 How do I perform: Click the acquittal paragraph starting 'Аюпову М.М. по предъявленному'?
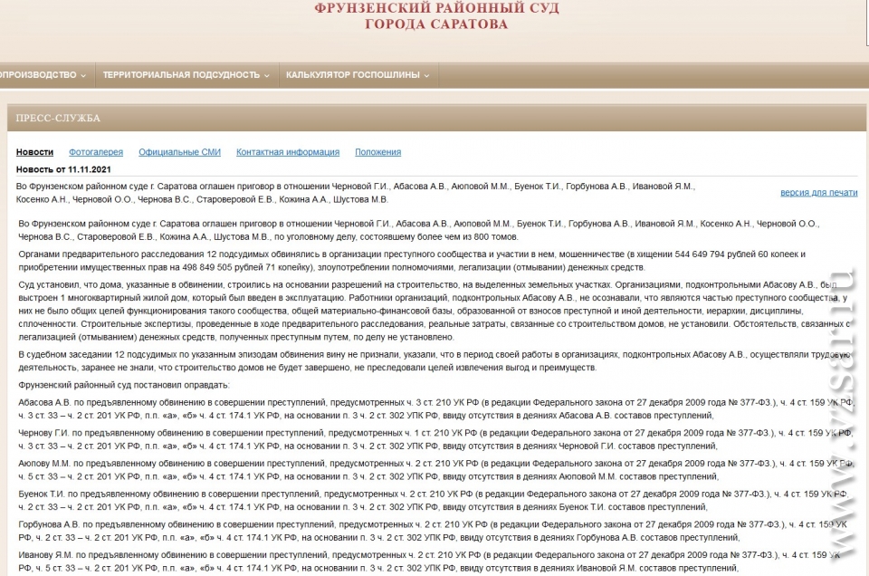pos(435,469)
